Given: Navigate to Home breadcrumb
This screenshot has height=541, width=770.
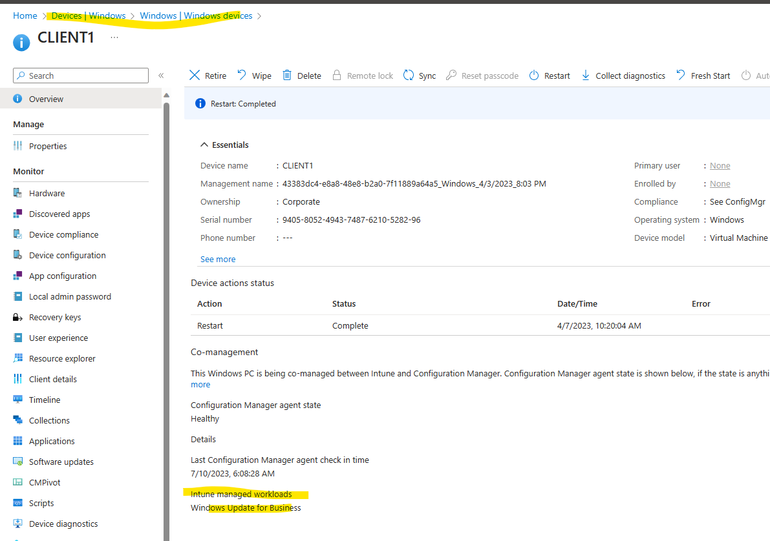Looking at the screenshot, I should click(25, 15).
